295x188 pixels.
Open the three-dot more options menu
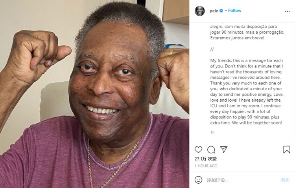click(x=287, y=11)
